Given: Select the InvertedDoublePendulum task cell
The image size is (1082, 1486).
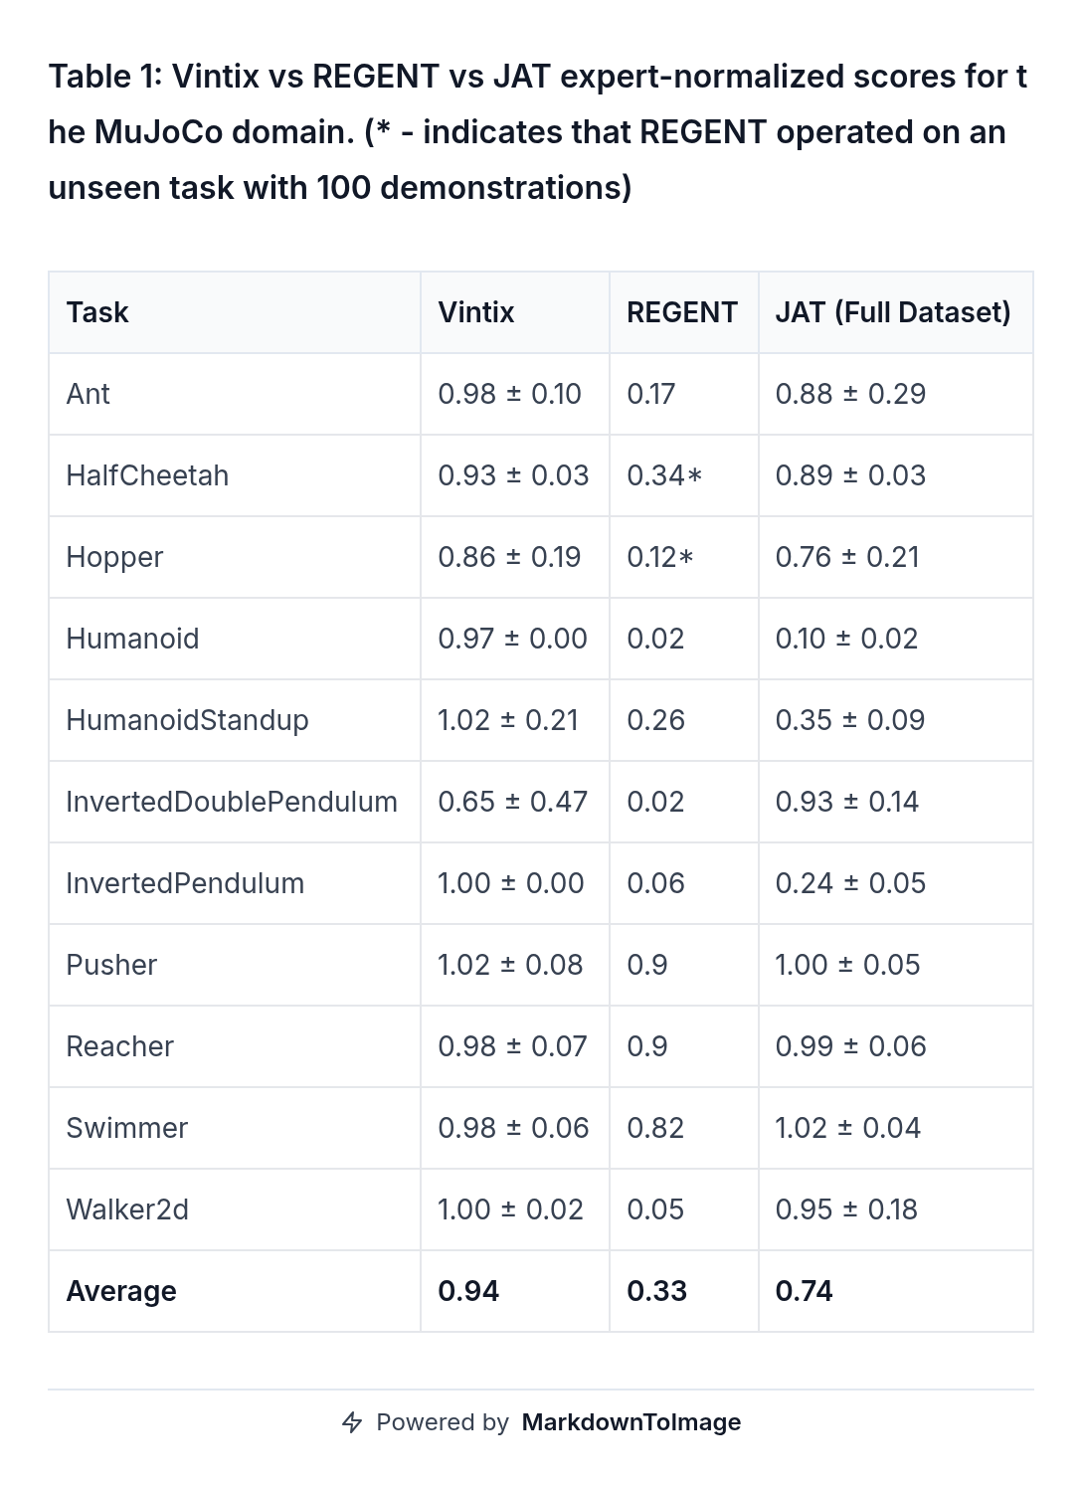Looking at the screenshot, I should pos(232,802).
